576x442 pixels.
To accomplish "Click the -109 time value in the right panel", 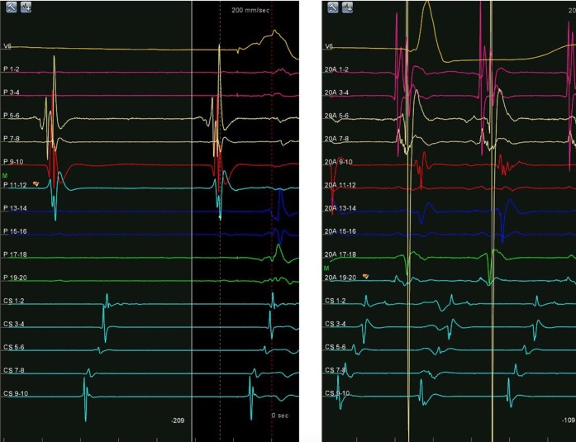I will tap(569, 420).
